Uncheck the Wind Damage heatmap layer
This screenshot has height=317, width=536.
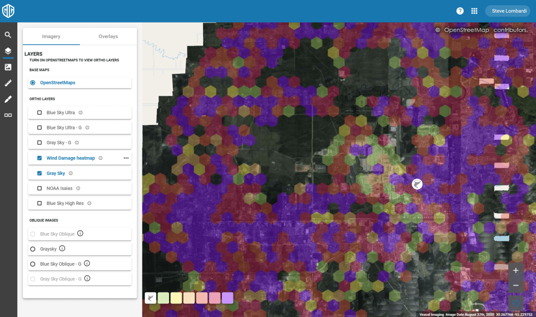click(x=39, y=158)
